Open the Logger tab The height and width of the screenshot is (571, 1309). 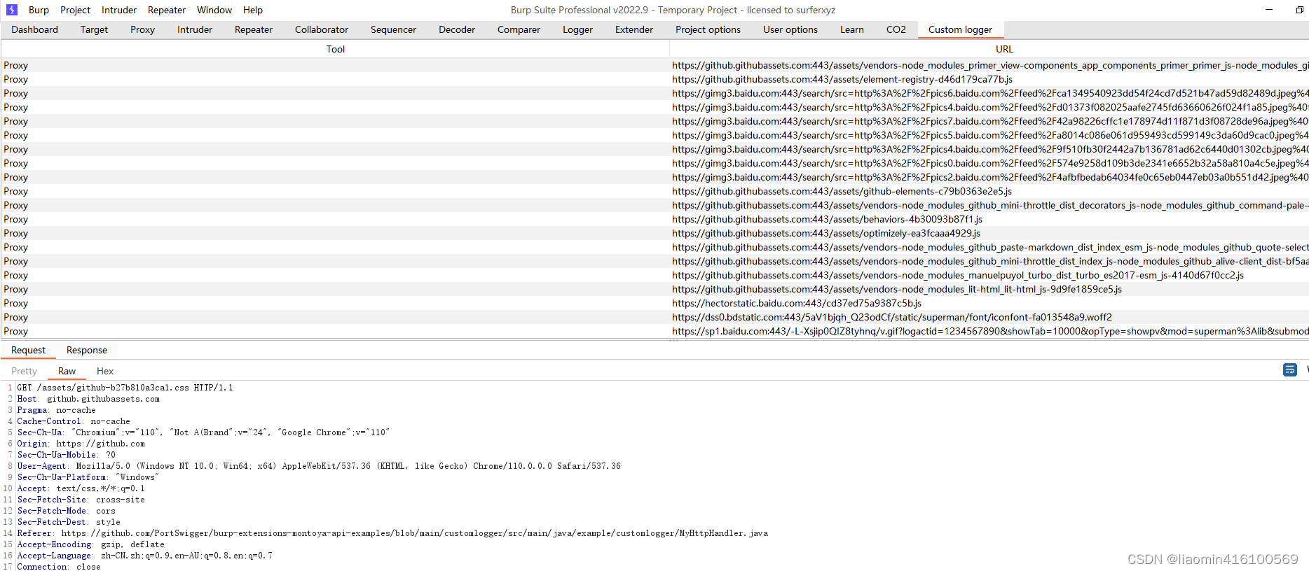[577, 29]
